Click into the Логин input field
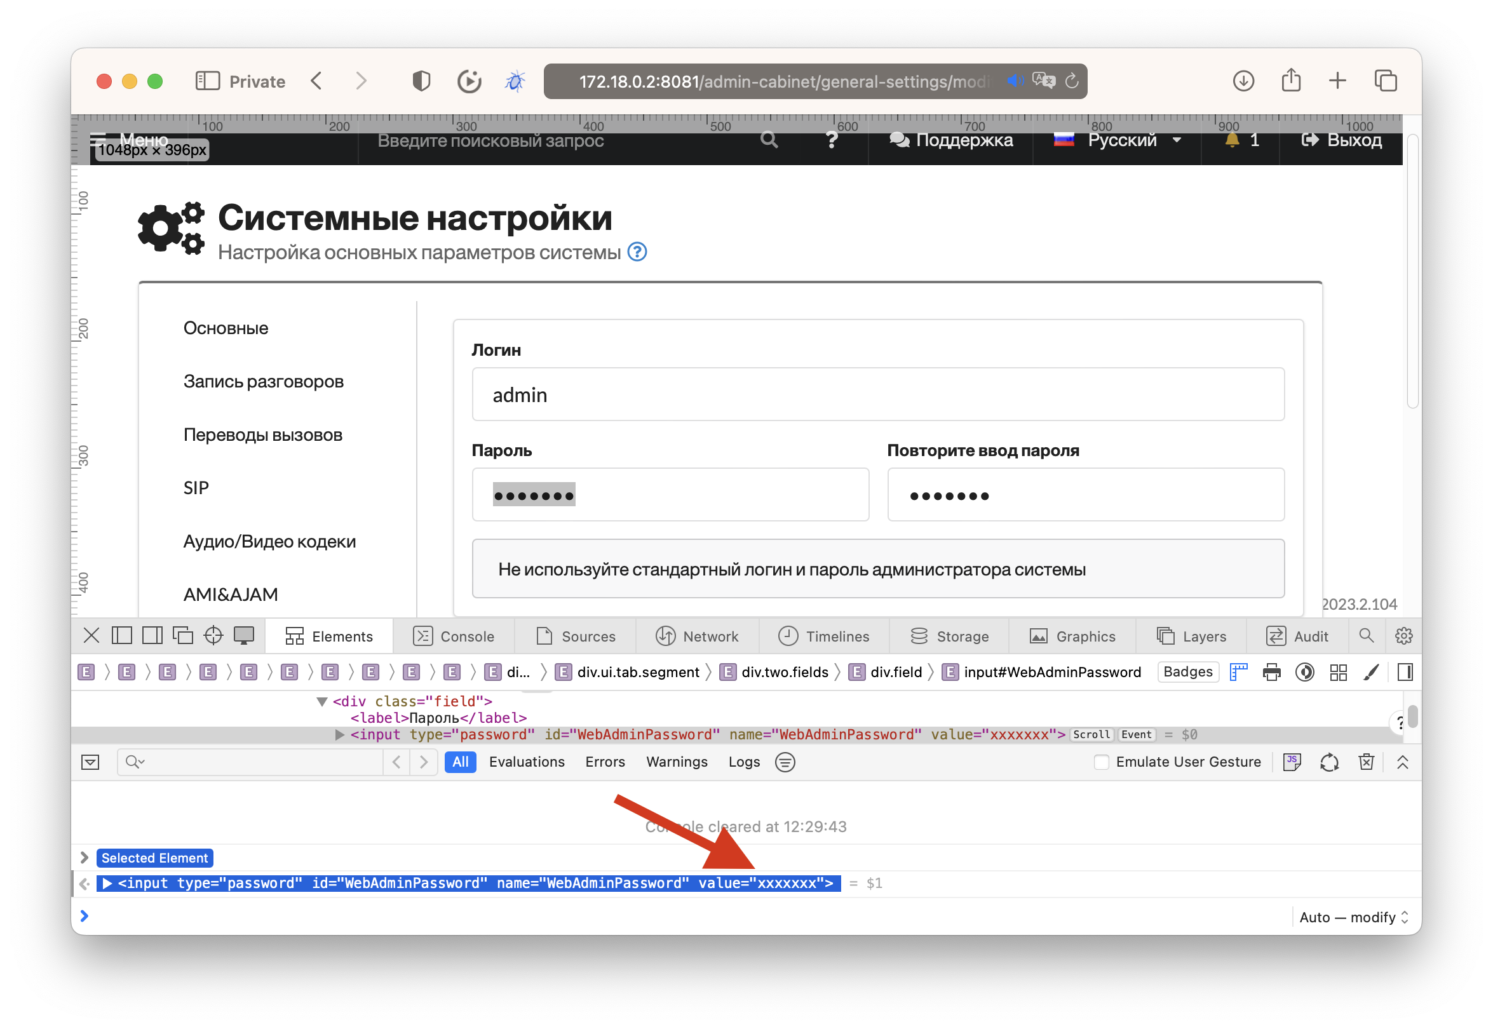The height and width of the screenshot is (1029, 1493). click(877, 394)
